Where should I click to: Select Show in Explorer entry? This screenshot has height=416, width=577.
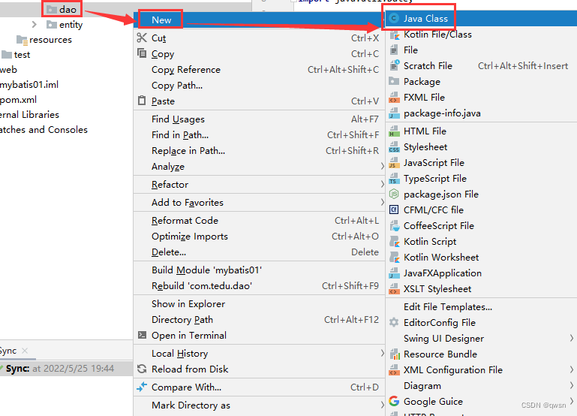(x=260, y=304)
